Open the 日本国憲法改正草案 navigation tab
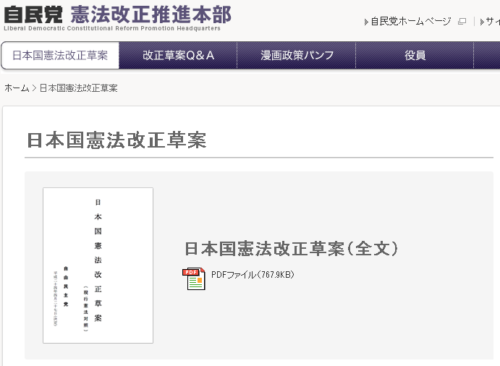The width and height of the screenshot is (500, 366). click(x=60, y=55)
